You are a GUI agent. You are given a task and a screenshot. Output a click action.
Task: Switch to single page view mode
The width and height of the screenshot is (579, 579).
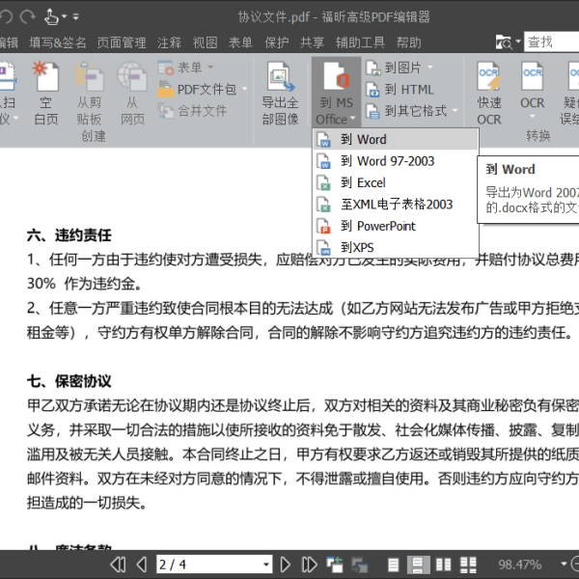(394, 565)
